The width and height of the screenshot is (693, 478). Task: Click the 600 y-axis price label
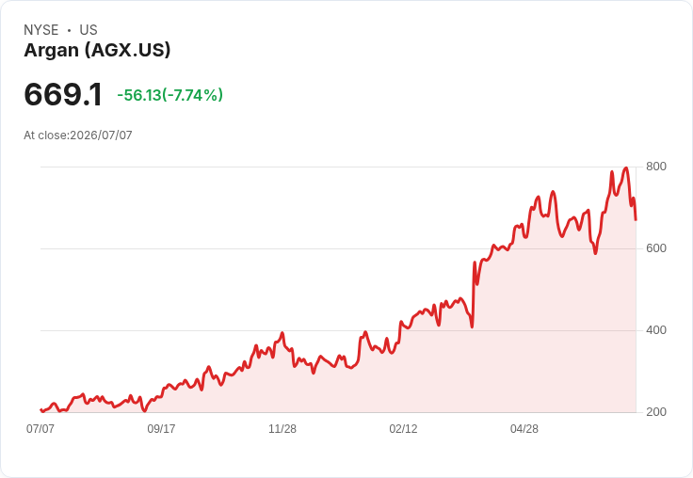656,248
